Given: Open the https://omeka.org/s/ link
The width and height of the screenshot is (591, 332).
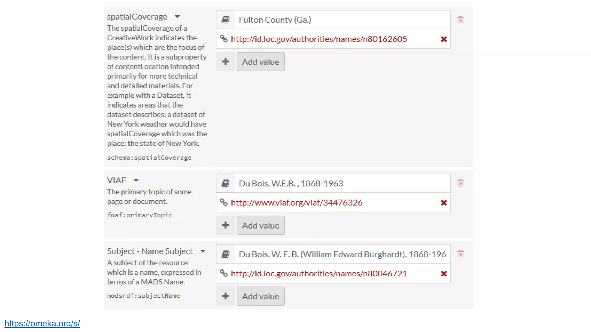Looking at the screenshot, I should point(42,324).
